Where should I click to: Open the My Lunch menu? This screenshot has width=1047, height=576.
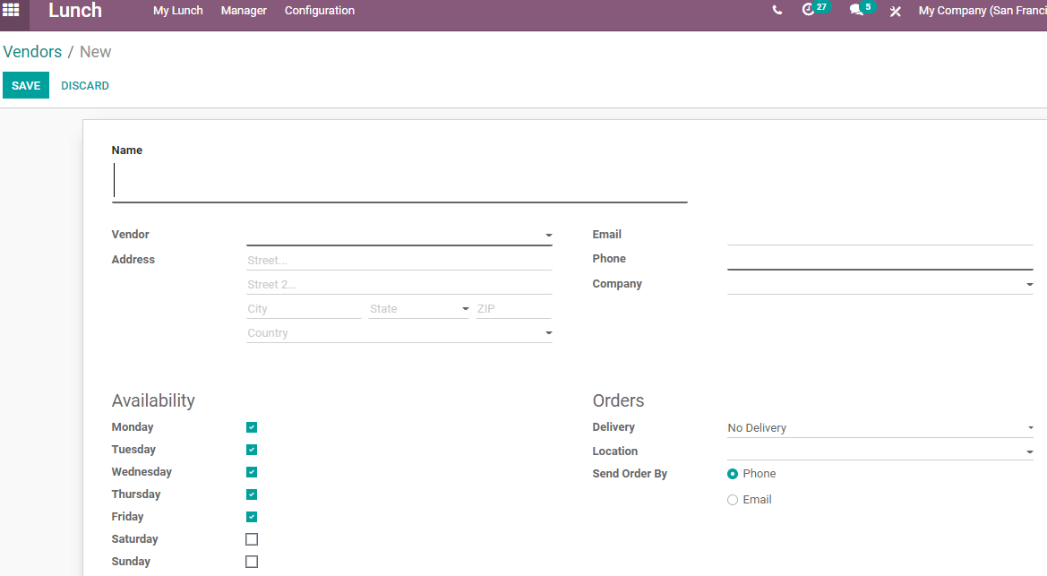point(177,11)
